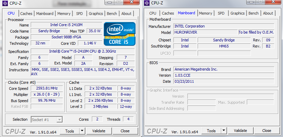The image size is (283, 137).
Task: Click the Threads count value 4
Action: [128, 119]
